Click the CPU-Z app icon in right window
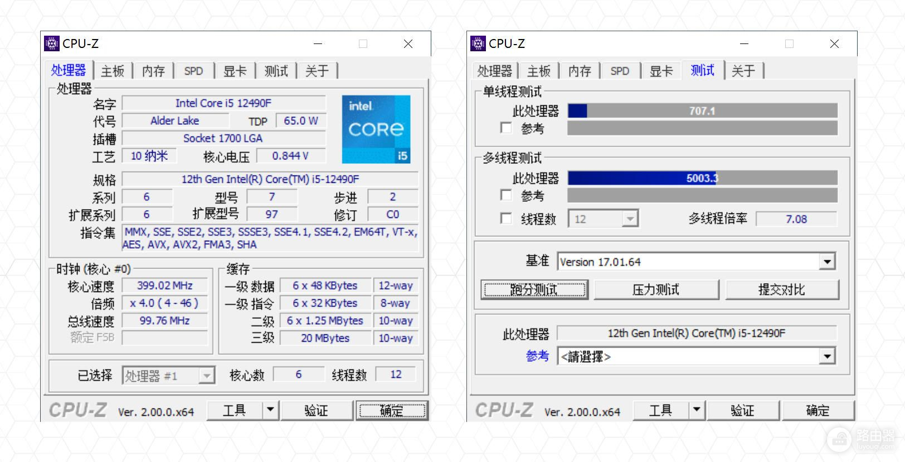 click(x=478, y=43)
